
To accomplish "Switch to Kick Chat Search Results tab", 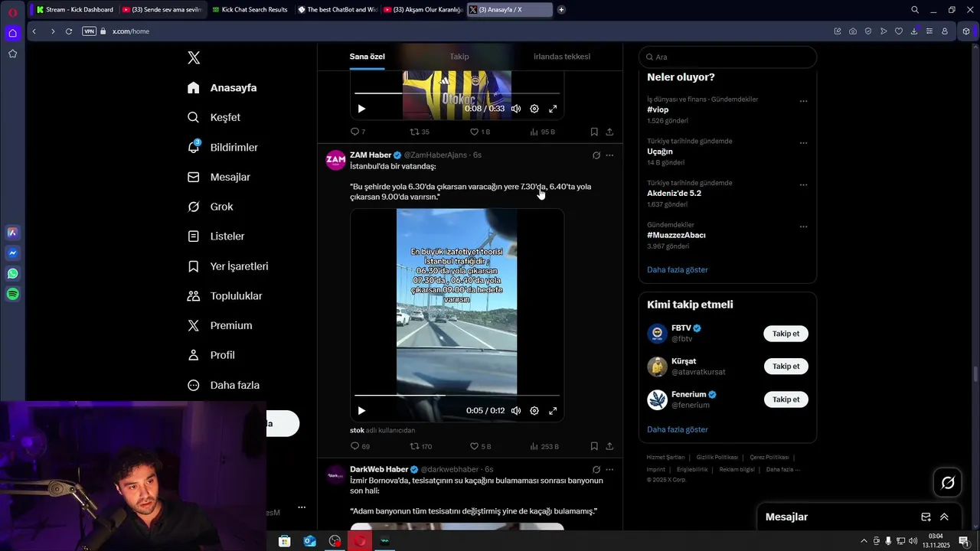I will [x=250, y=10].
